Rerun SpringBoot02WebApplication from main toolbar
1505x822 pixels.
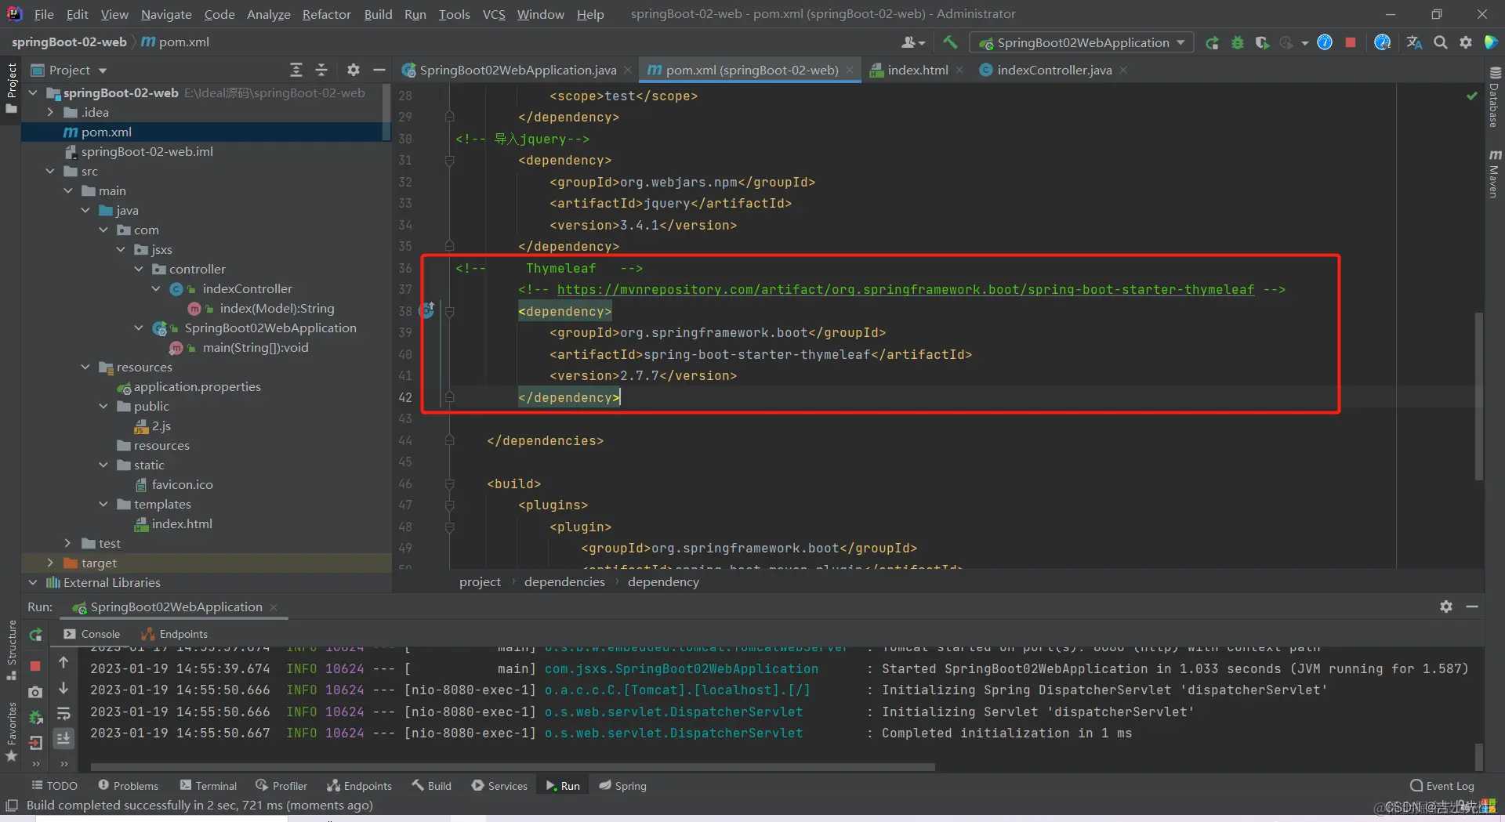click(1212, 42)
